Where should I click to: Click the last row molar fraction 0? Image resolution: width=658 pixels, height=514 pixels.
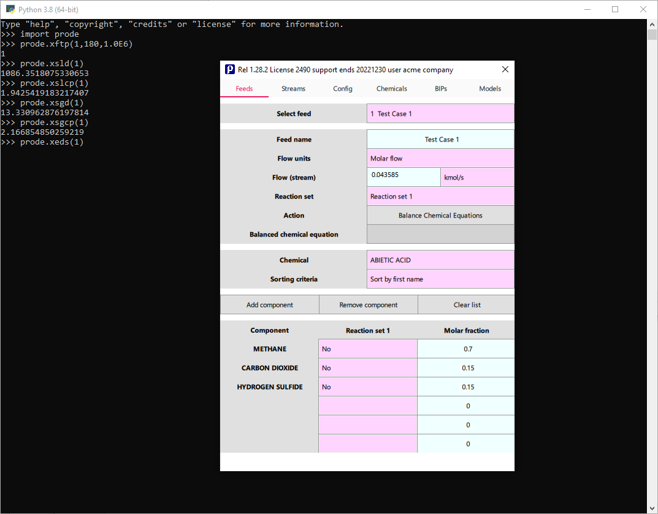466,444
